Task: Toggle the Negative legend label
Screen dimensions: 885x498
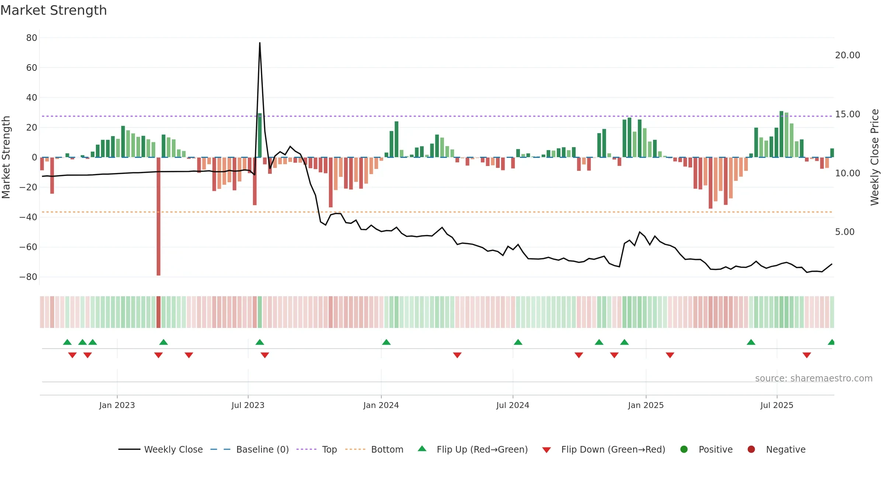Action: tap(786, 449)
